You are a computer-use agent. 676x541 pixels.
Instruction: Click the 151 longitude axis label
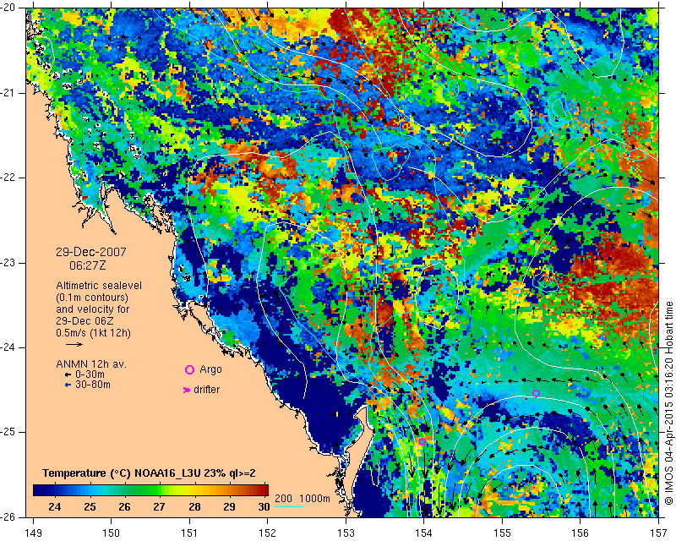click(189, 533)
